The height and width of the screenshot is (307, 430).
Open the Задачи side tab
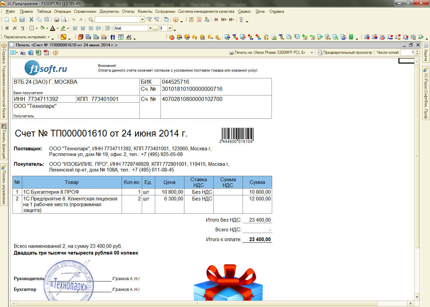click(x=426, y=52)
